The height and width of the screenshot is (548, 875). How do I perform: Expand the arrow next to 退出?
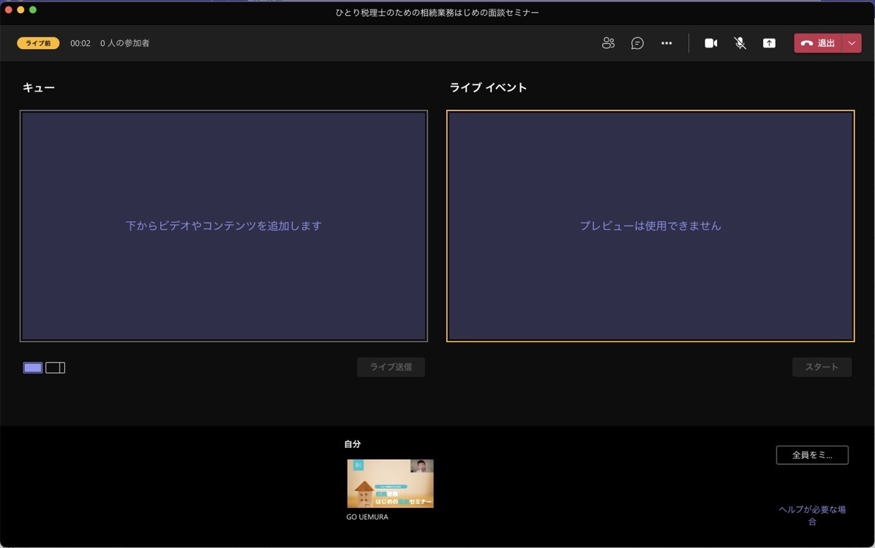[852, 43]
